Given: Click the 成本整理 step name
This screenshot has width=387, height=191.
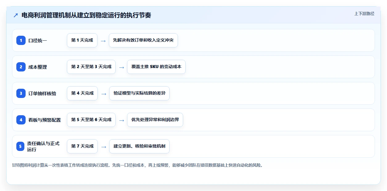Looking at the screenshot, I should (38, 67).
